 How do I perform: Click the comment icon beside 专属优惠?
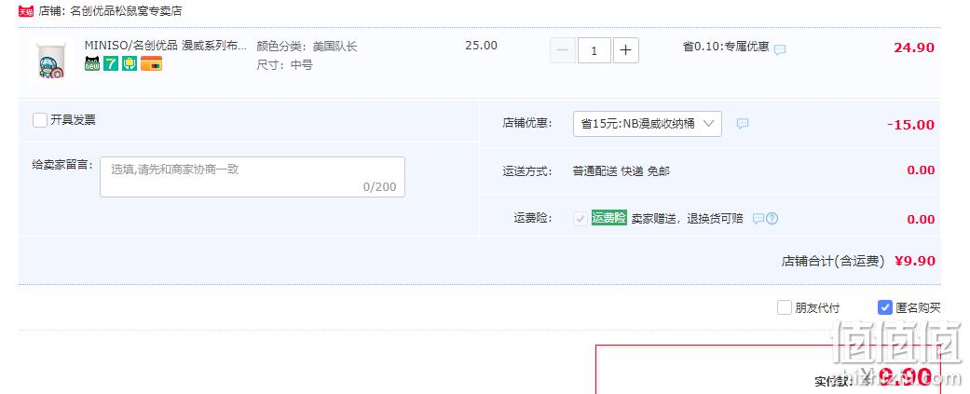point(780,49)
